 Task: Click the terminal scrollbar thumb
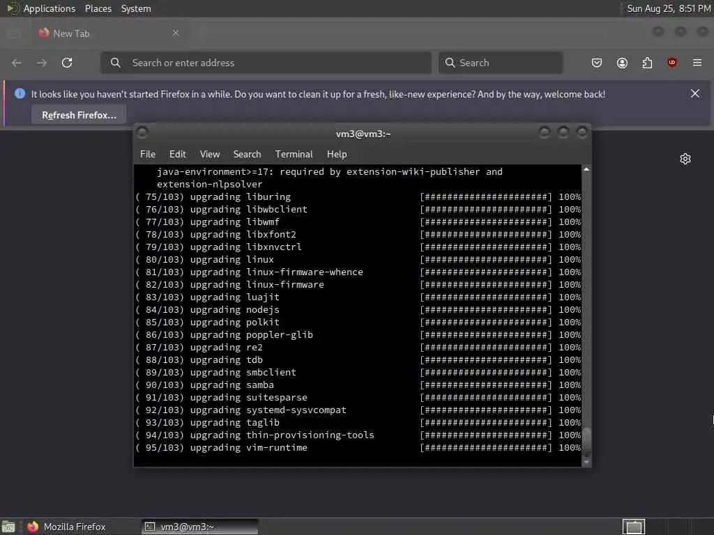click(x=586, y=441)
